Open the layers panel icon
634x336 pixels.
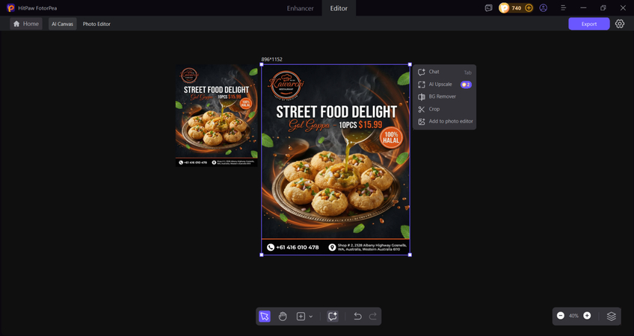(612, 316)
